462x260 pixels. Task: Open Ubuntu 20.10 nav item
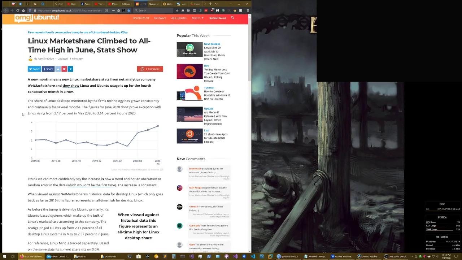coord(140,18)
